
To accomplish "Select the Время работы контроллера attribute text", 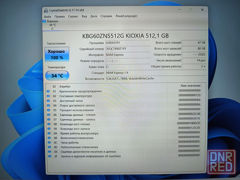I will tap(80, 133).
